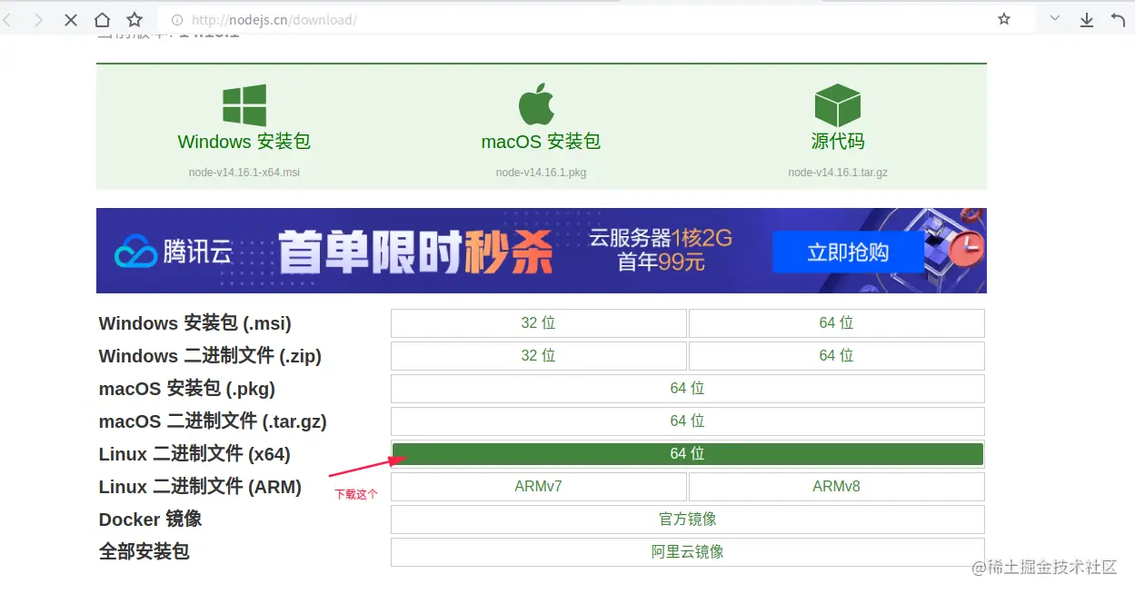Open the 阿里云镜像 mirror for all packages

[x=687, y=551]
